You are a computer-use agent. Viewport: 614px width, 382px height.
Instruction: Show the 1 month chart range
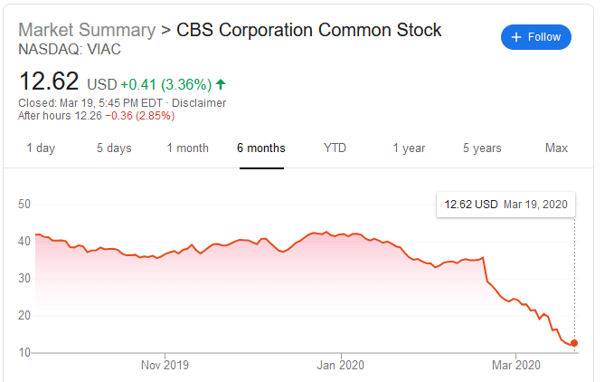[187, 148]
